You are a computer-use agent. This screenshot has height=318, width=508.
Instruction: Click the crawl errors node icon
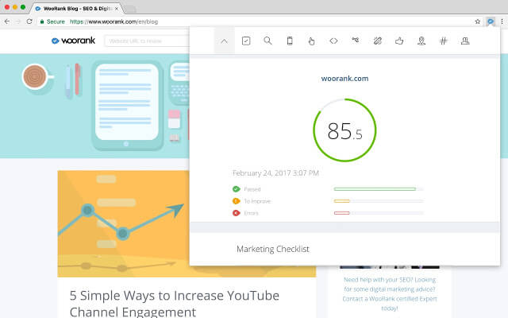(356, 41)
